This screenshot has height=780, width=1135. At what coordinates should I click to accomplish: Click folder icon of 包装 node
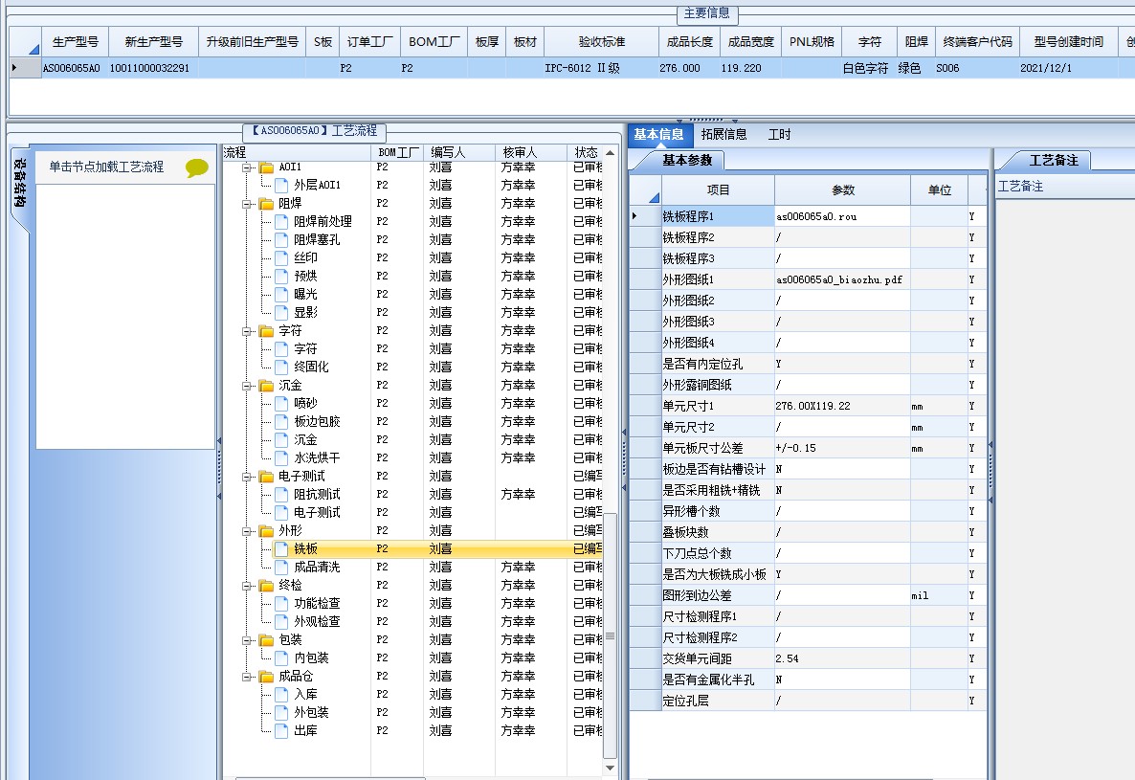[267, 640]
